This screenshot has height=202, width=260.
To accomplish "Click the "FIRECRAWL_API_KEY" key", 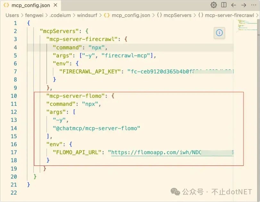I will 90,72.
